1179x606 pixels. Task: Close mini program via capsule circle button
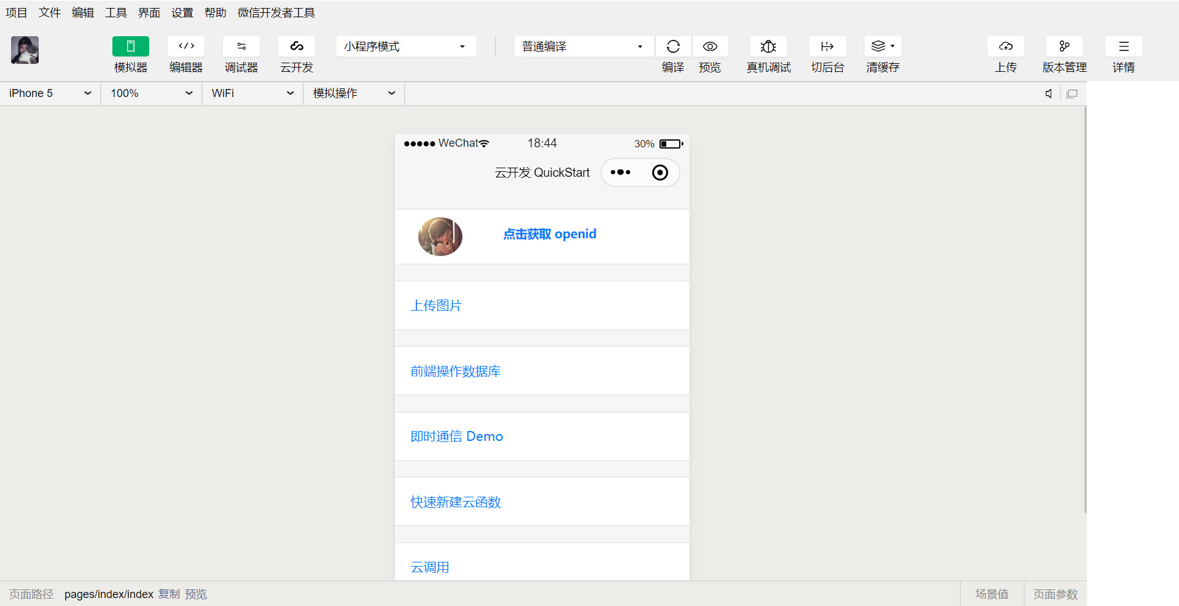click(x=660, y=173)
